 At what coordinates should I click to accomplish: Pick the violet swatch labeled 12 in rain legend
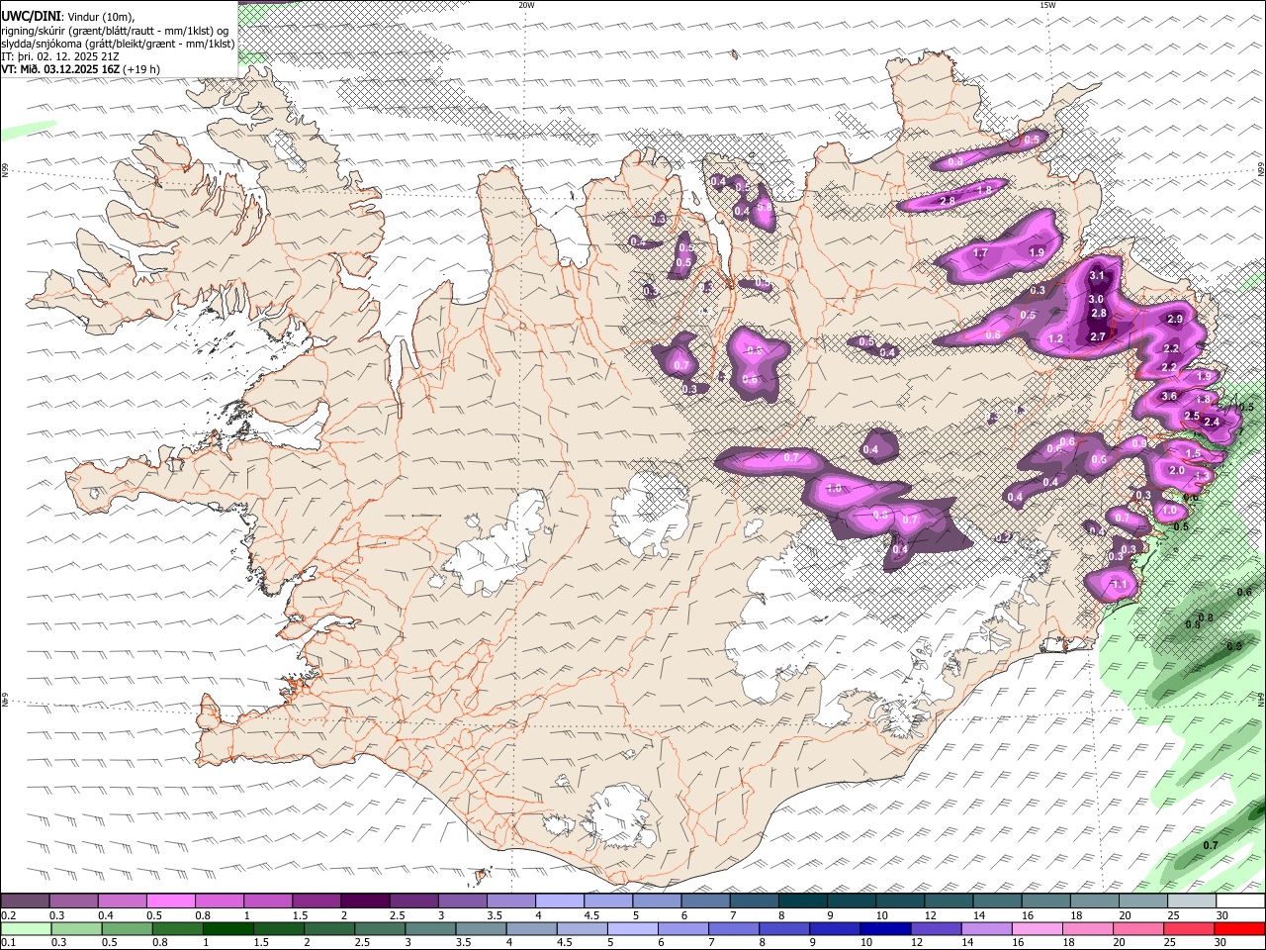click(936, 929)
